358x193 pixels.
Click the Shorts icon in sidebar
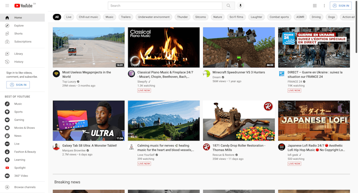click(x=7, y=33)
